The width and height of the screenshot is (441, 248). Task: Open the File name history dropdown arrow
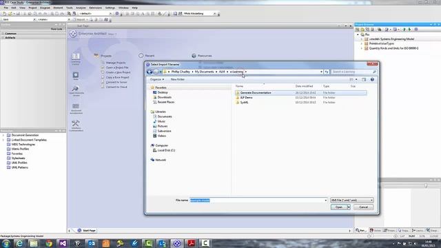coord(326,200)
